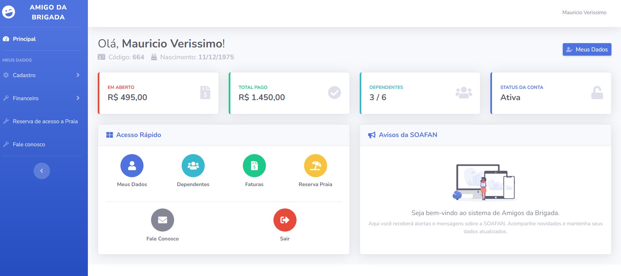
Task: Open the Dependentes circle icon
Action: tap(193, 166)
